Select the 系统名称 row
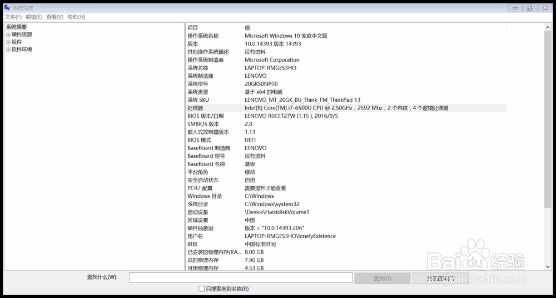Viewport: 556px width, 298px height. pyautogui.click(x=346, y=68)
